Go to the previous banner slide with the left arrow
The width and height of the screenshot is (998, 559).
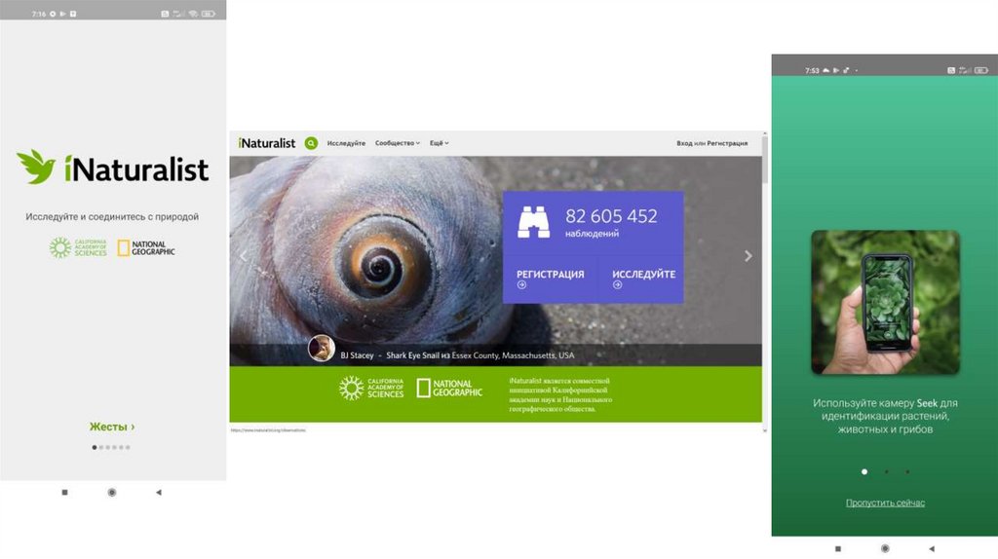coord(243,256)
